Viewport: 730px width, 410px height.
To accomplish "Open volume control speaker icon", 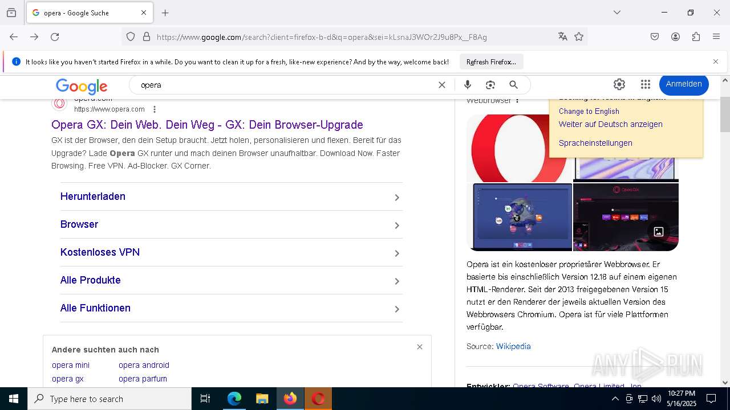I will pyautogui.click(x=656, y=399).
